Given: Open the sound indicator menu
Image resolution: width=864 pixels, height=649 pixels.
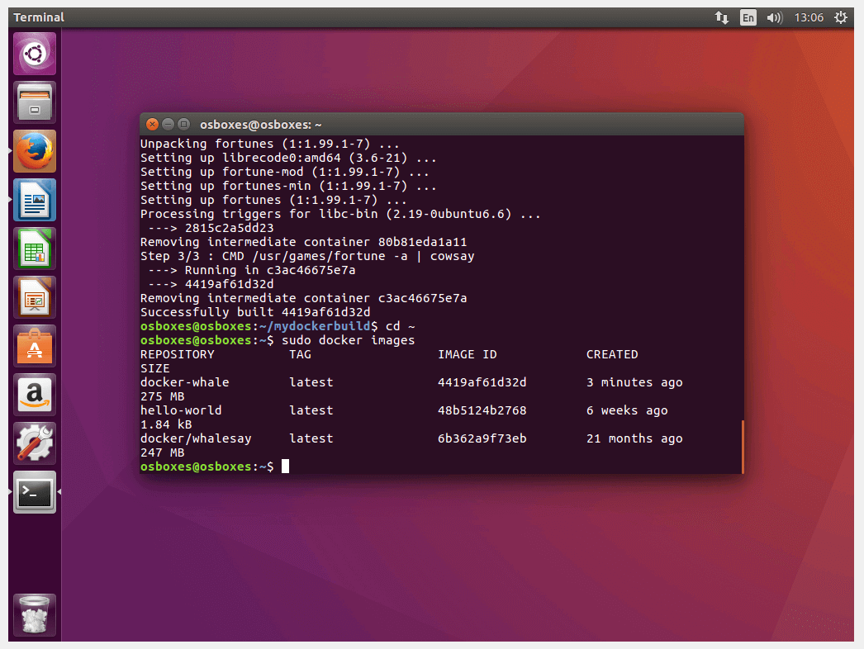Looking at the screenshot, I should (773, 17).
